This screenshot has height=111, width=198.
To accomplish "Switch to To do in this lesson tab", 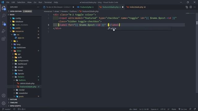I will [x=58, y=7].
